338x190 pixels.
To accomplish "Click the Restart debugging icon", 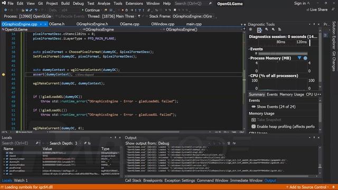I will pos(127,10).
